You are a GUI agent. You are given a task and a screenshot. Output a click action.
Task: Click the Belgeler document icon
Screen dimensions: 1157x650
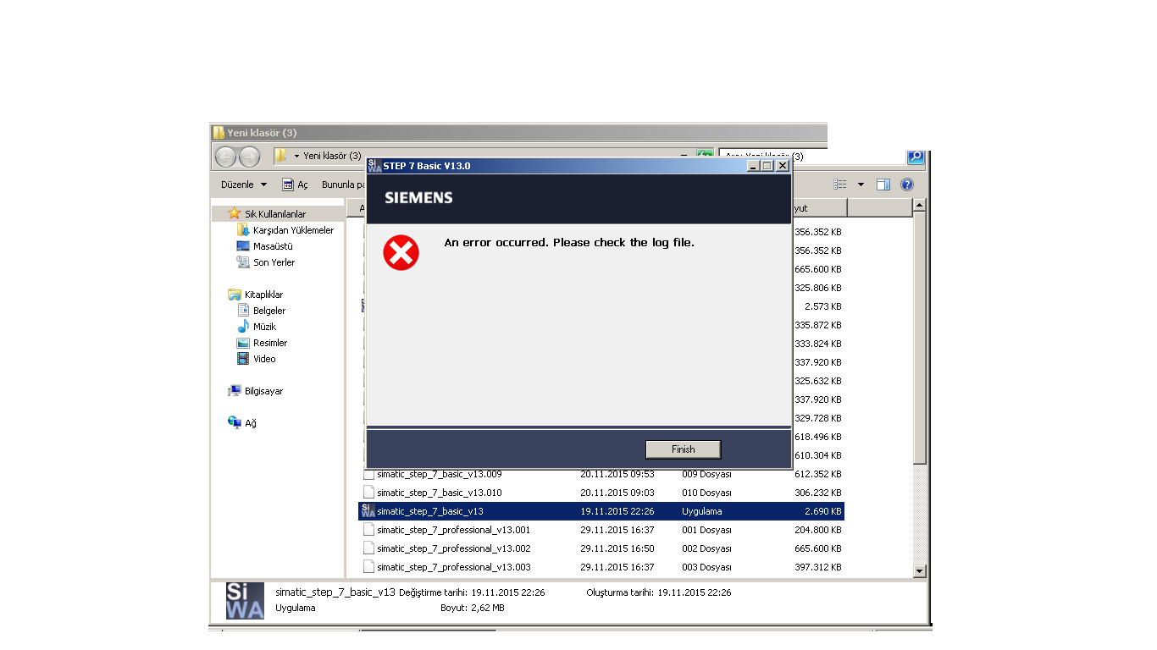click(x=243, y=311)
